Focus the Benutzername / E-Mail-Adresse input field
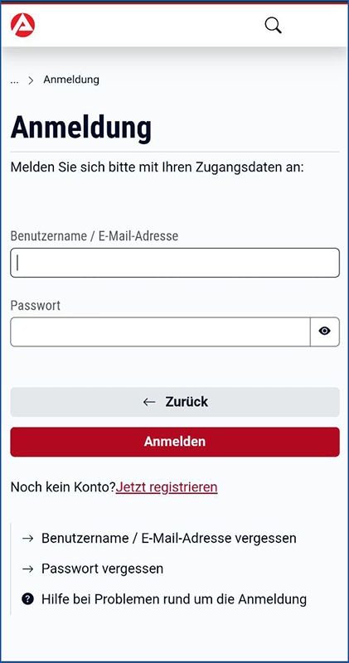Screen dimensions: 349x663 [175, 263]
